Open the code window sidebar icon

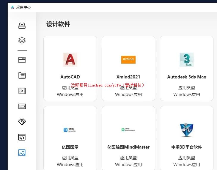pyautogui.click(x=22, y=137)
